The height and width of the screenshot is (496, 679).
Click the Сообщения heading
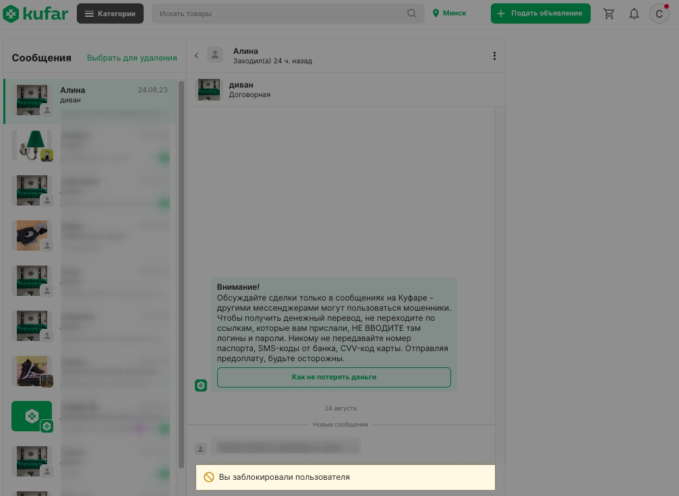[x=42, y=58]
